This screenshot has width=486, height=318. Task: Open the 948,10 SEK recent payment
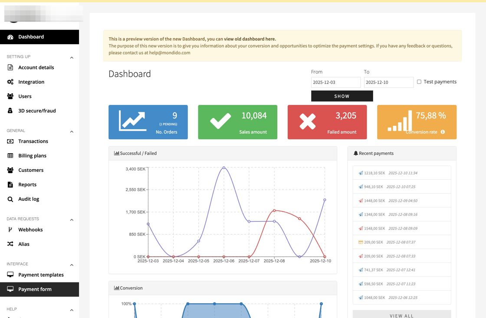[x=402, y=187]
